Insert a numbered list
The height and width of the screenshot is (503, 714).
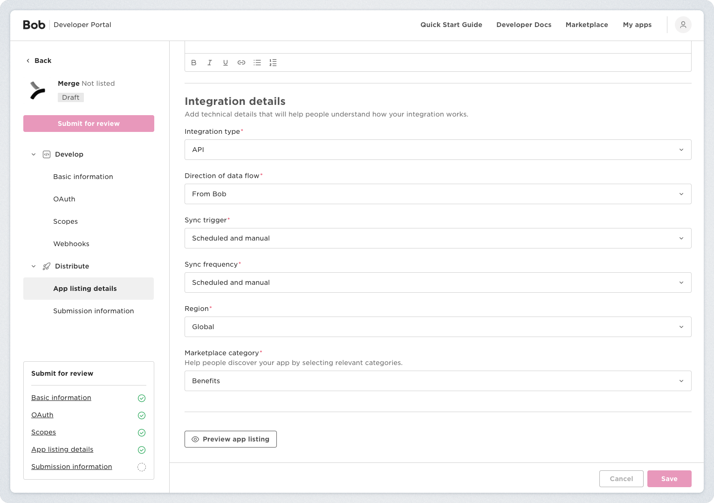[x=273, y=62]
